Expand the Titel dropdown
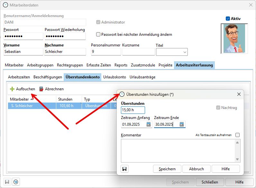The height and width of the screenshot is (188, 256). [185, 52]
